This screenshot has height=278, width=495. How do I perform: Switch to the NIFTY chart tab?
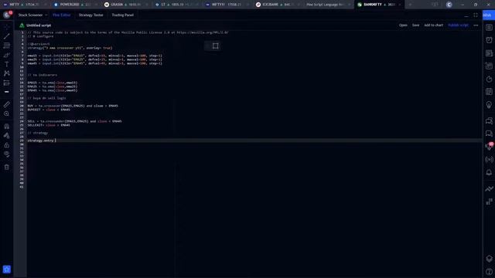click(x=25, y=5)
